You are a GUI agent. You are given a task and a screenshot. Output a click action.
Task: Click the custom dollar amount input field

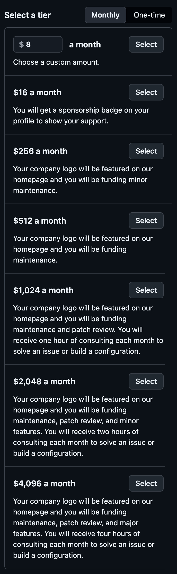coord(41,44)
